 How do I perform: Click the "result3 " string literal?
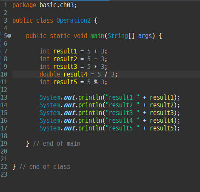click(x=123, y=113)
